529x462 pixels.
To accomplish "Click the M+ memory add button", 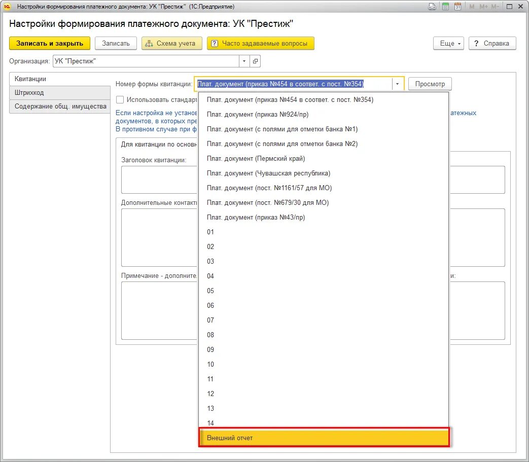I will [x=483, y=7].
